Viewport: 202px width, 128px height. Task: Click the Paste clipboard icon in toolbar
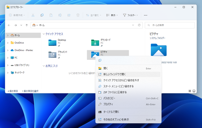pyautogui.click(x=51, y=15)
